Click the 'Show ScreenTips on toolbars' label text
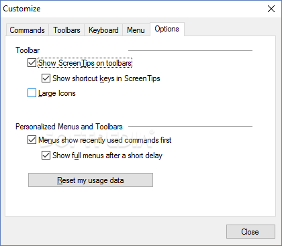The height and width of the screenshot is (246, 282). [85, 63]
